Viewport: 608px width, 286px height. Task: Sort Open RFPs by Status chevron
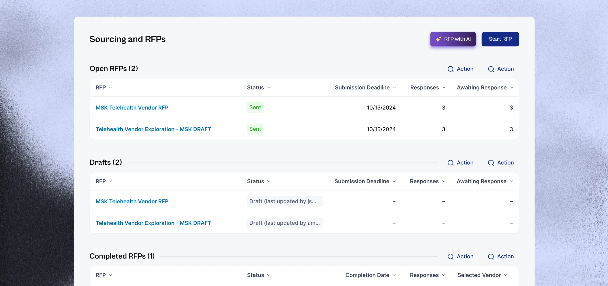tap(269, 88)
